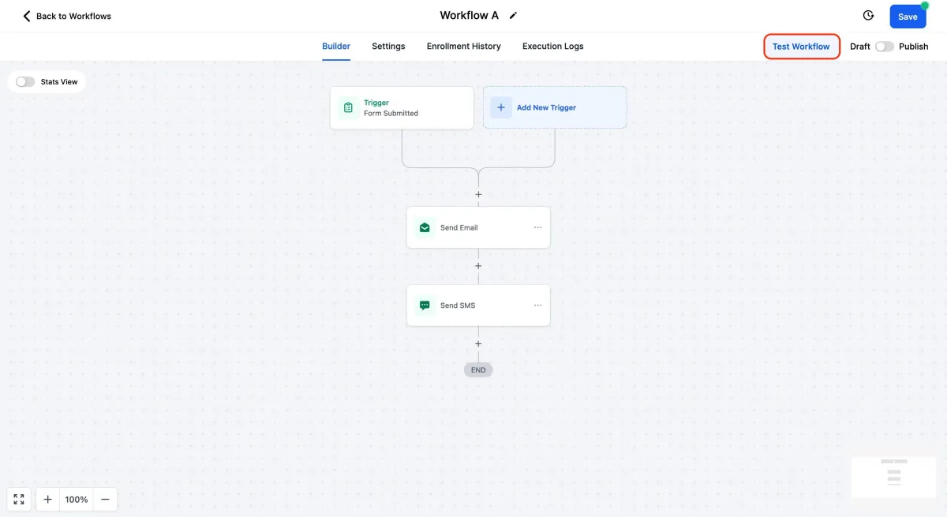Open Send SMS three-dot options menu
This screenshot has height=517, width=947.
coord(537,305)
